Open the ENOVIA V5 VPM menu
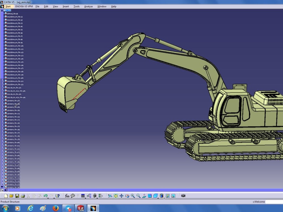The height and width of the screenshot is (212, 283). pos(24,7)
